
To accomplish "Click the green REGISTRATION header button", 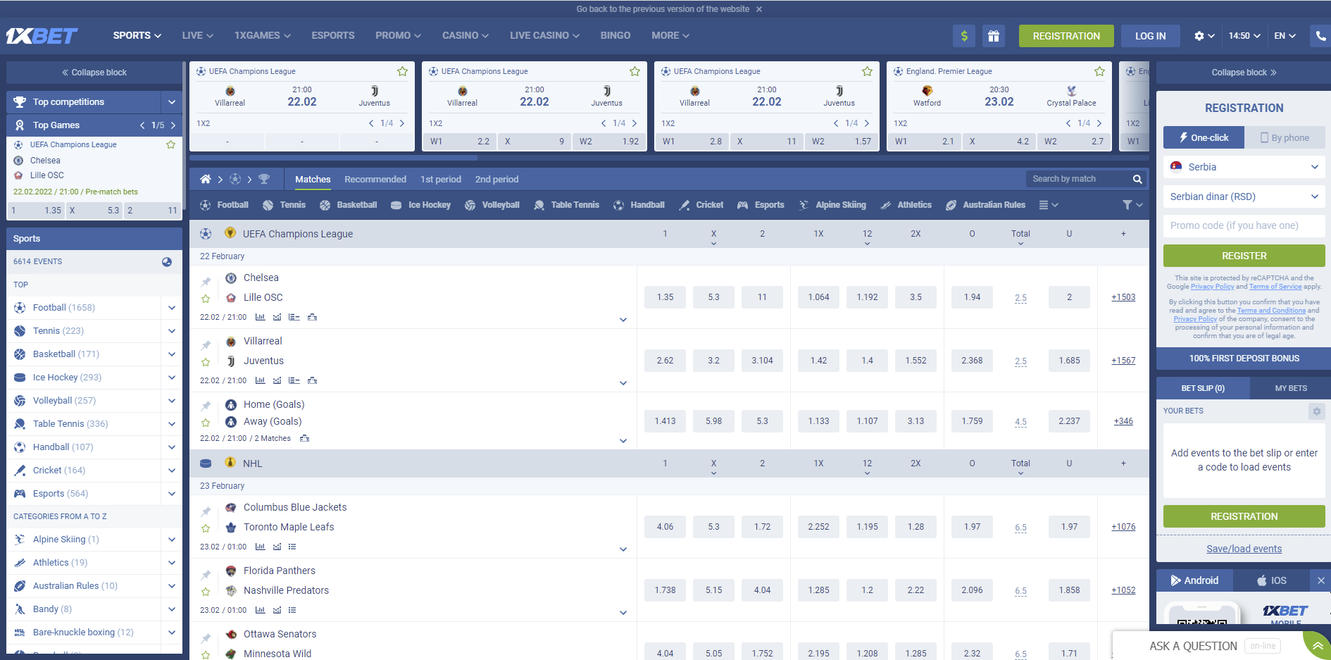I will 1066,36.
